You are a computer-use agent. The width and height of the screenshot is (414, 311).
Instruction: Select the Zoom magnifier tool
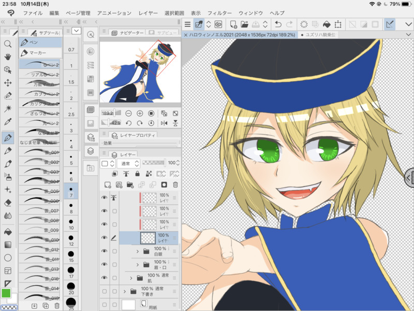[8, 44]
